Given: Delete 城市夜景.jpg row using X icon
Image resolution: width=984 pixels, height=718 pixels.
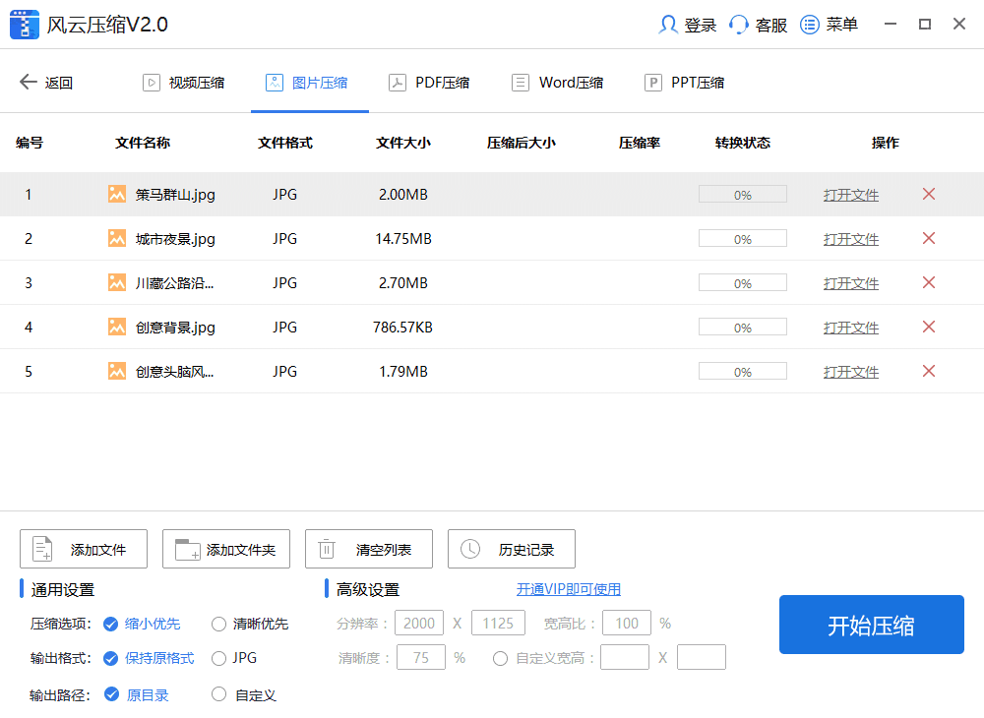Looking at the screenshot, I should point(928,239).
